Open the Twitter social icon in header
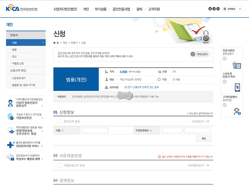 pos(214,9)
